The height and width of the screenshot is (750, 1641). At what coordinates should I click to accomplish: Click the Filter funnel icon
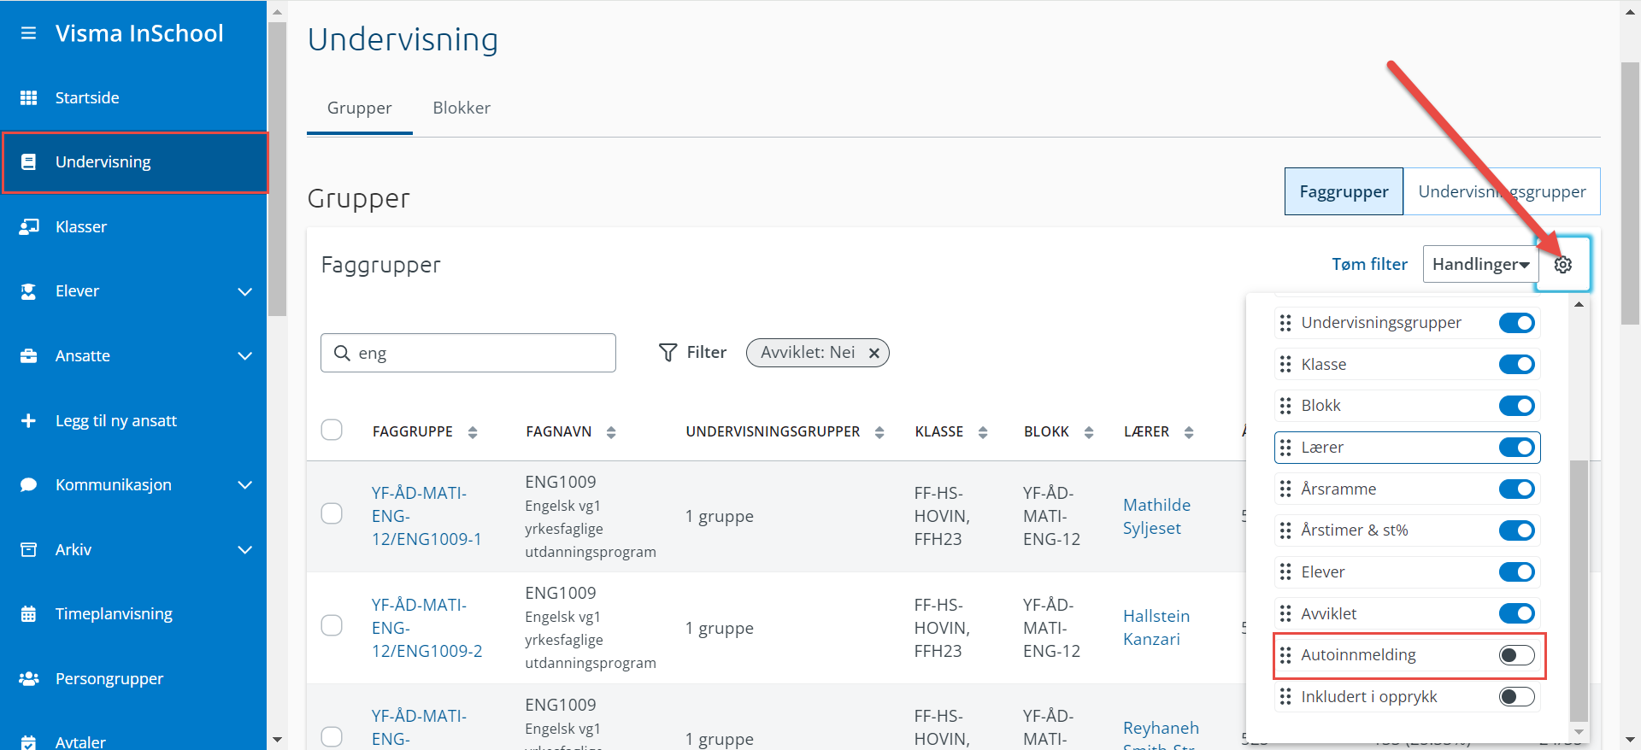(x=668, y=353)
